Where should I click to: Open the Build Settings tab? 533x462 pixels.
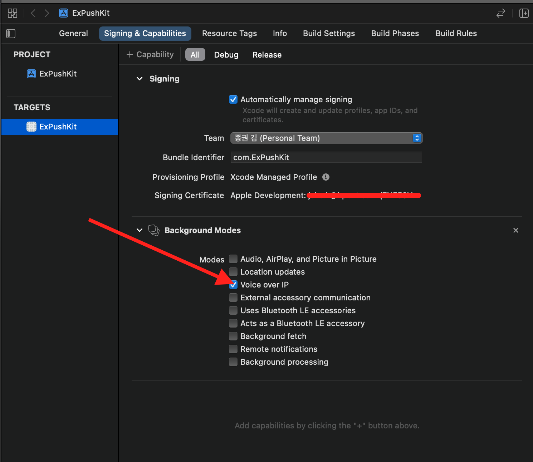coord(329,33)
